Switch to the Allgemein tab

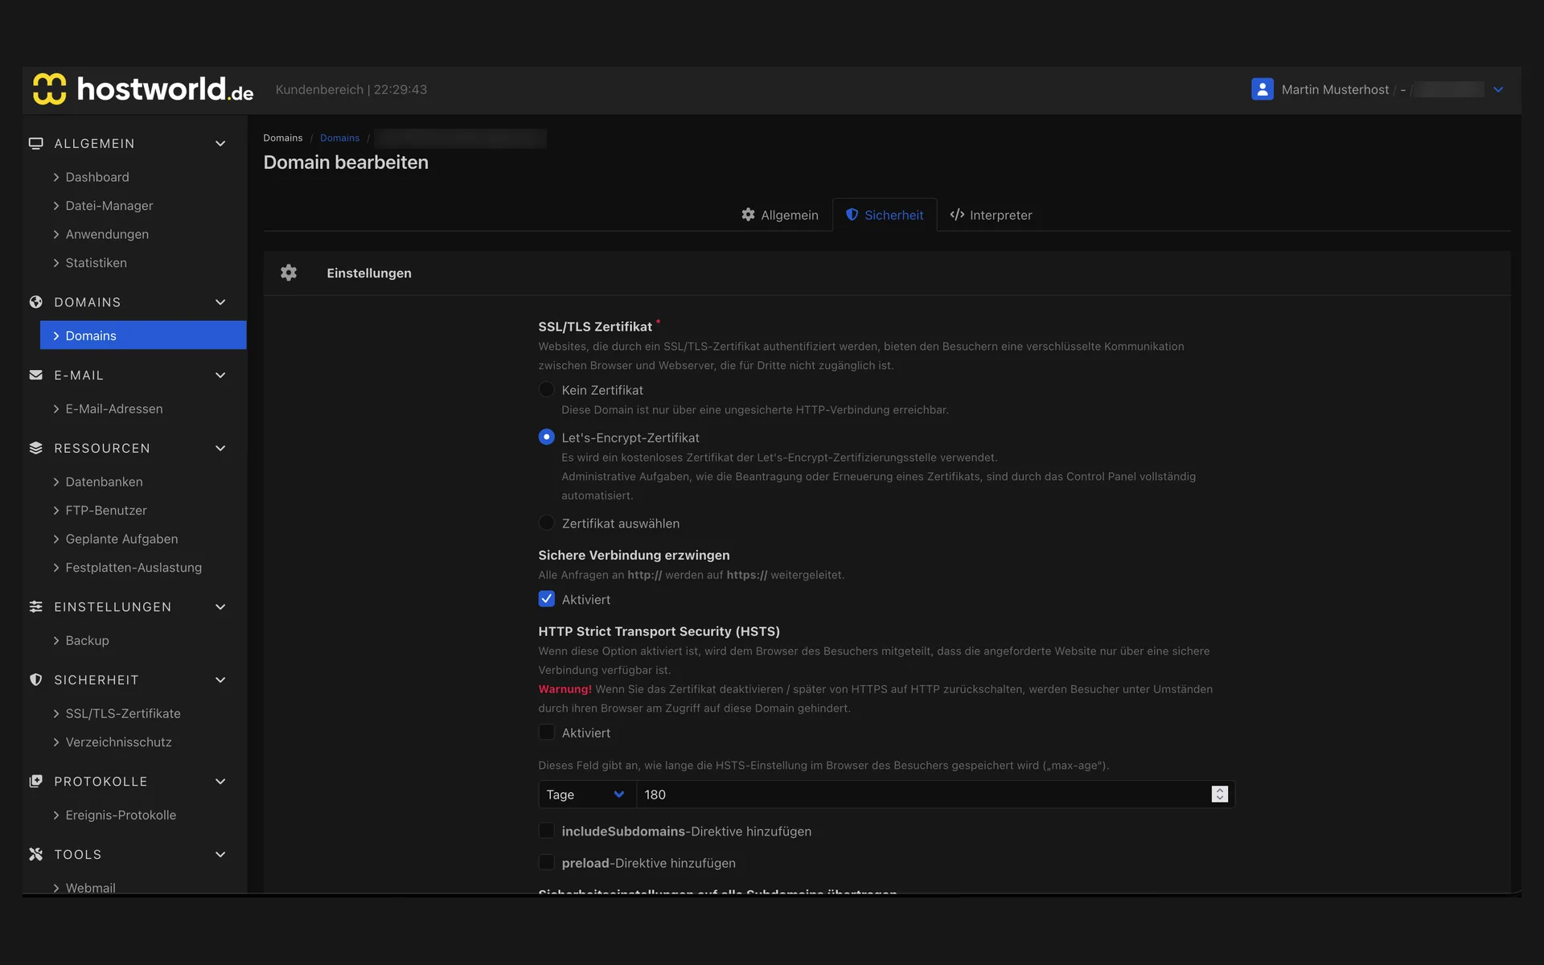[779, 215]
